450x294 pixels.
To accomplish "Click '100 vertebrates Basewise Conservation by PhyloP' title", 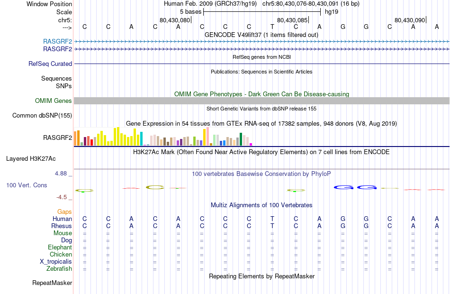I will pos(261,174).
